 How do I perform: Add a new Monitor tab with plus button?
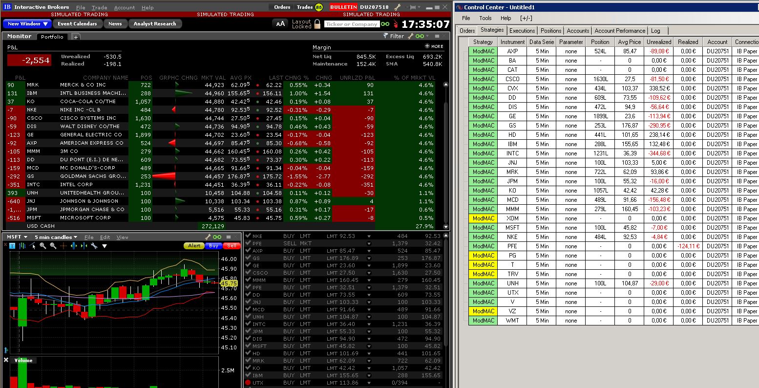point(76,37)
